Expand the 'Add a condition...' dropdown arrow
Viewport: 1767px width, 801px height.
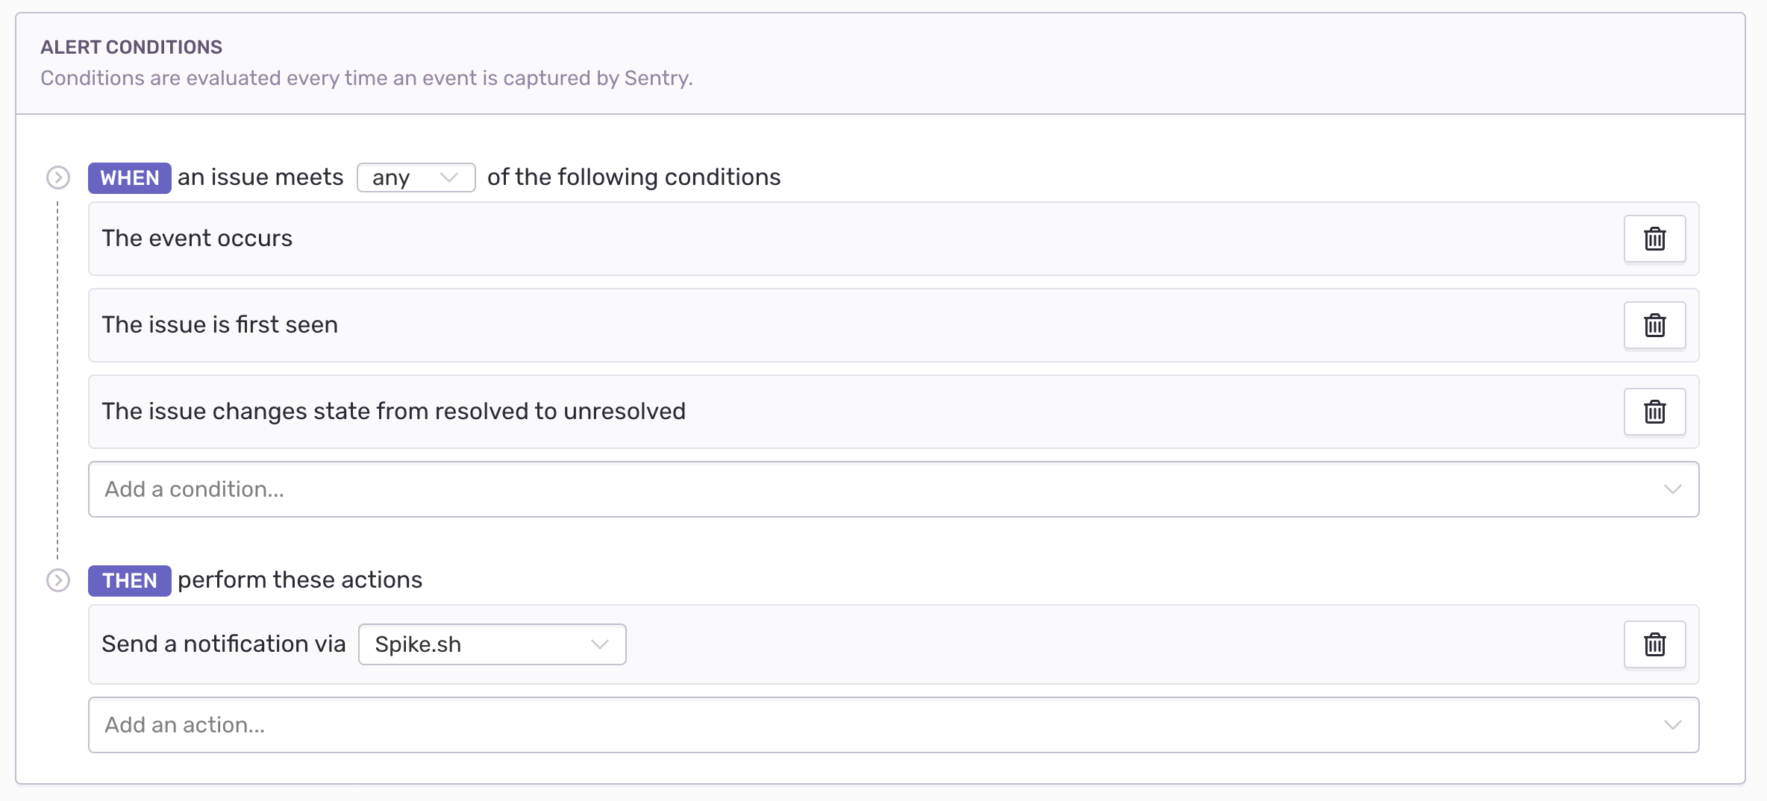coord(1672,489)
